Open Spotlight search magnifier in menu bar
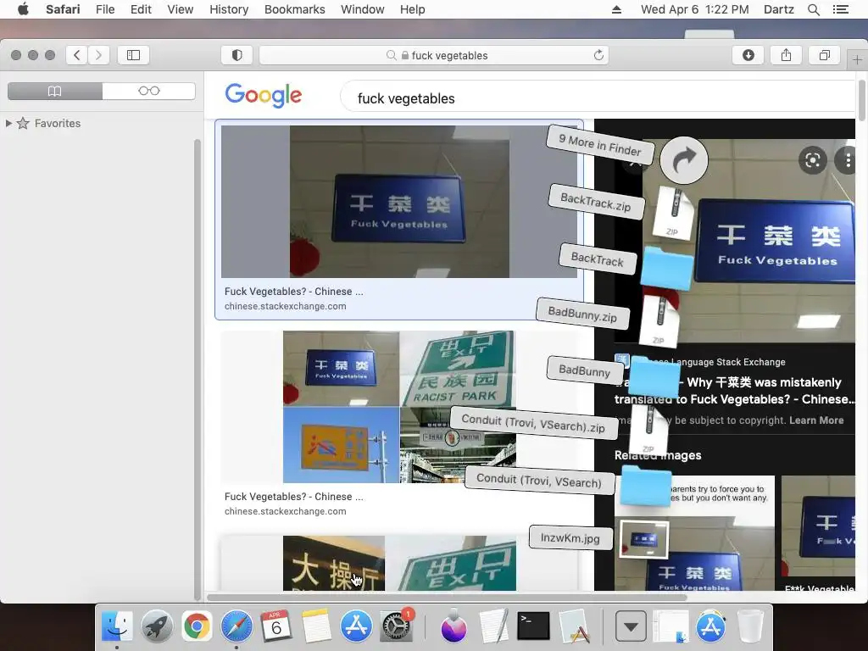Screen dimensions: 868x651 coord(813,9)
